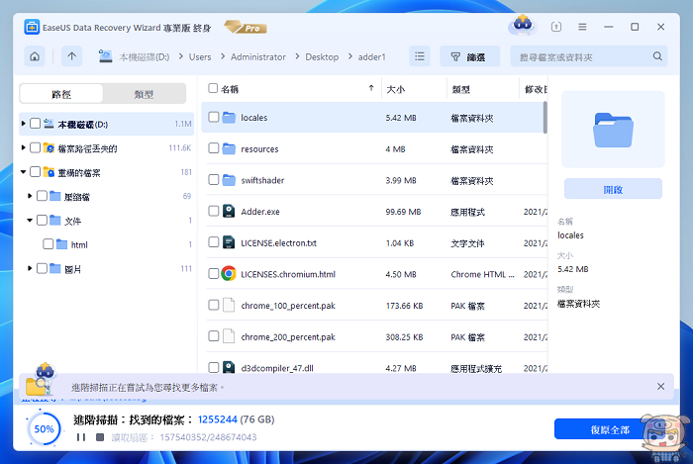The image size is (693, 464).
Task: Select the 路徑 tab
Action: coord(61,94)
